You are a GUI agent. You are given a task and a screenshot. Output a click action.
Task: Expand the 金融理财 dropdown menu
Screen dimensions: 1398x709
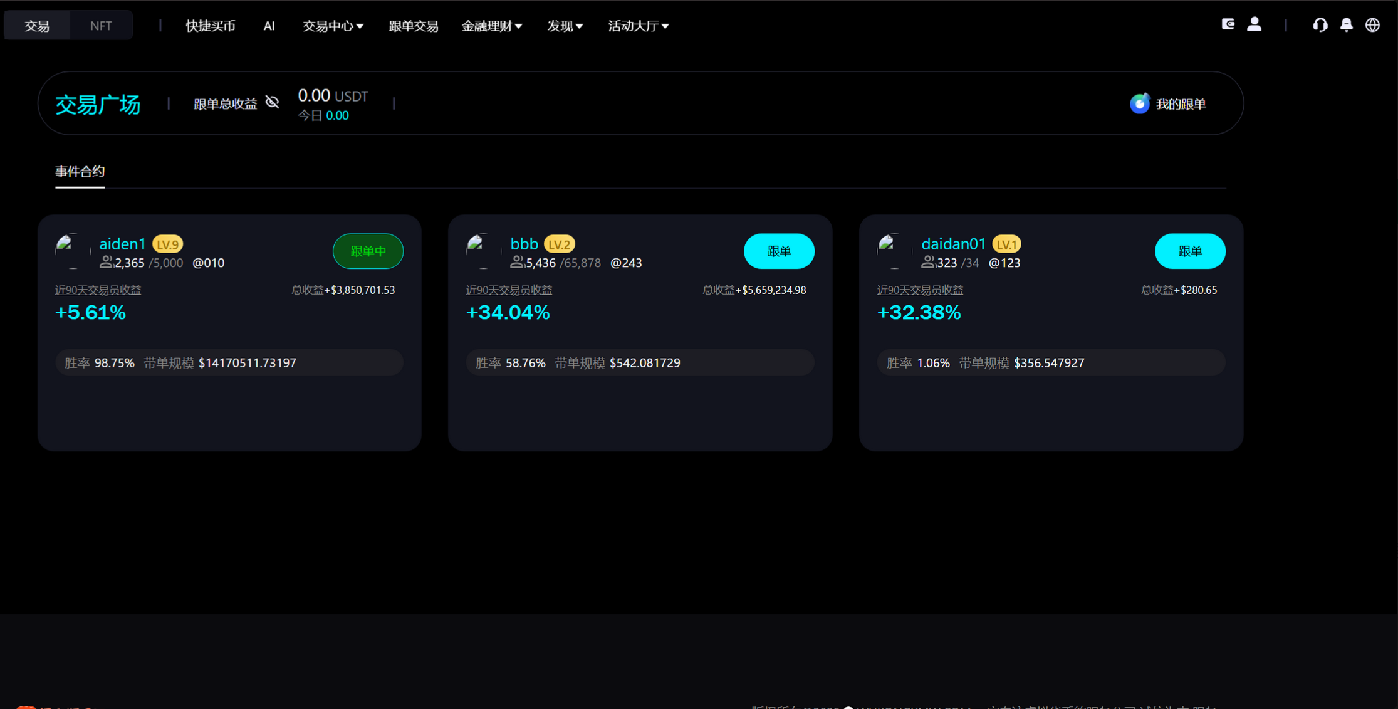492,26
